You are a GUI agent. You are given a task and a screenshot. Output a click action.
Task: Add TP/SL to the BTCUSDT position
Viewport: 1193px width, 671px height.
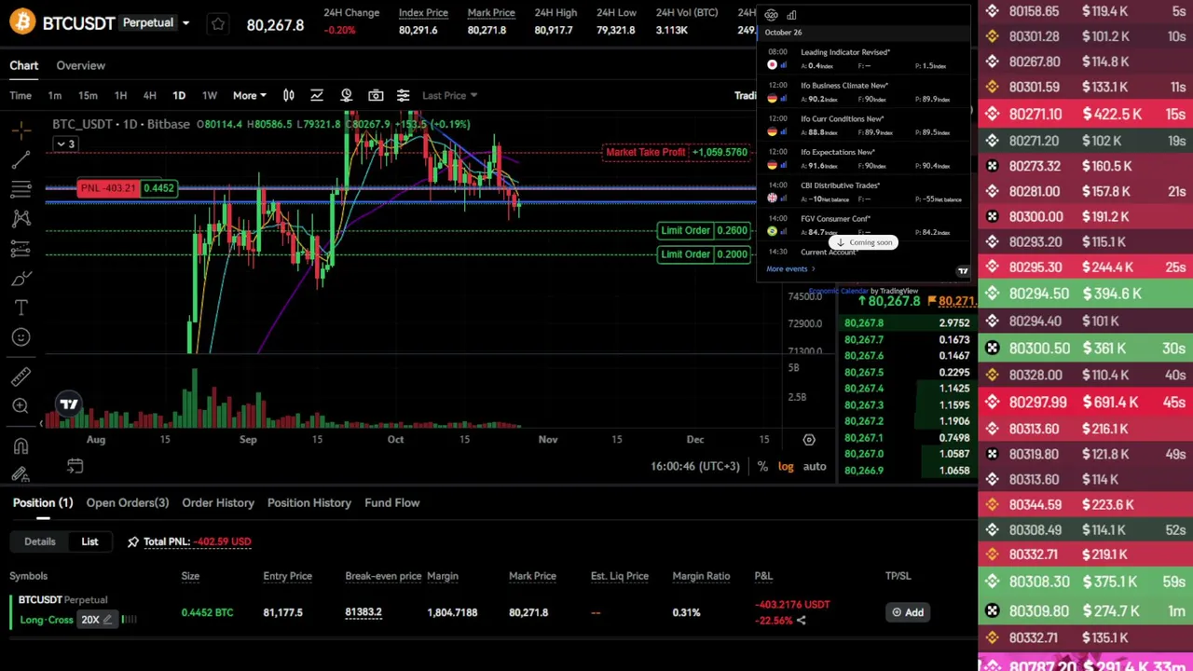[908, 612]
